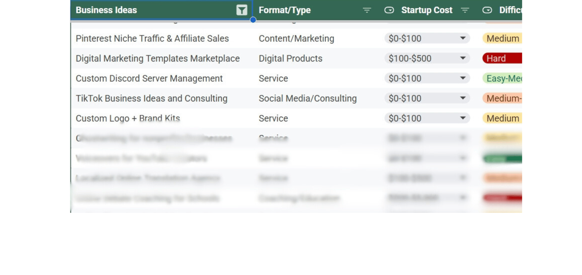Click the Format/Type column filter icon
Image resolution: width=582 pixels, height=275 pixels.
(x=367, y=10)
